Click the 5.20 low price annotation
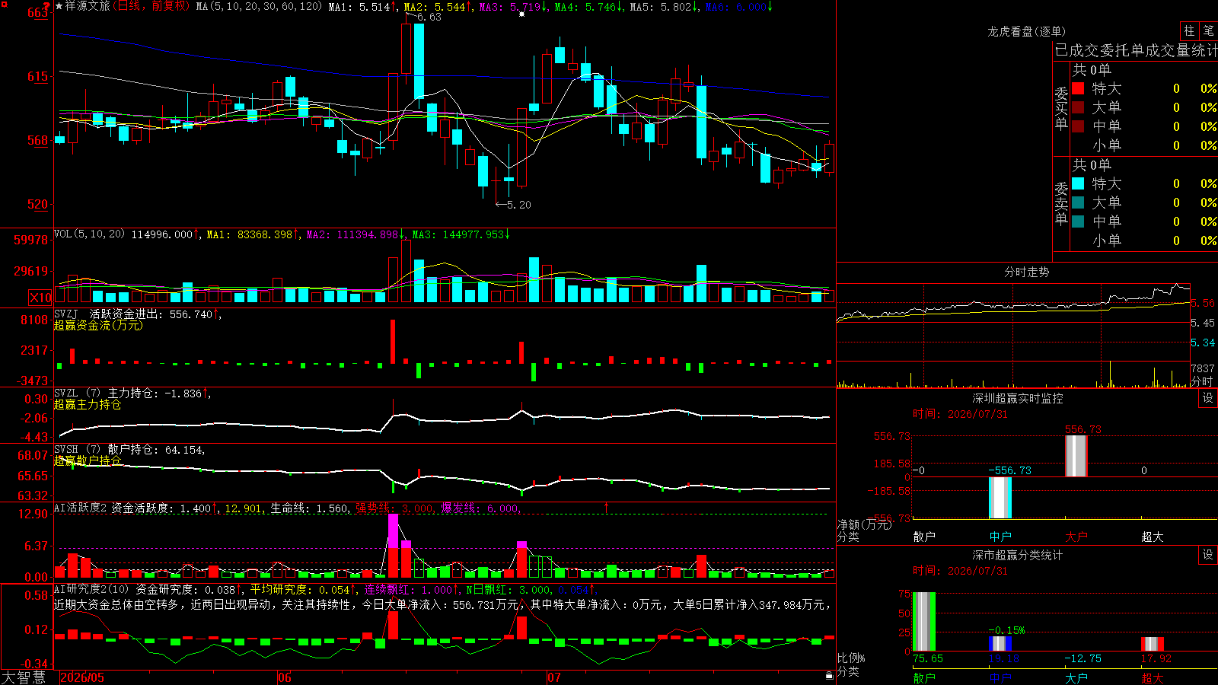 click(x=518, y=205)
